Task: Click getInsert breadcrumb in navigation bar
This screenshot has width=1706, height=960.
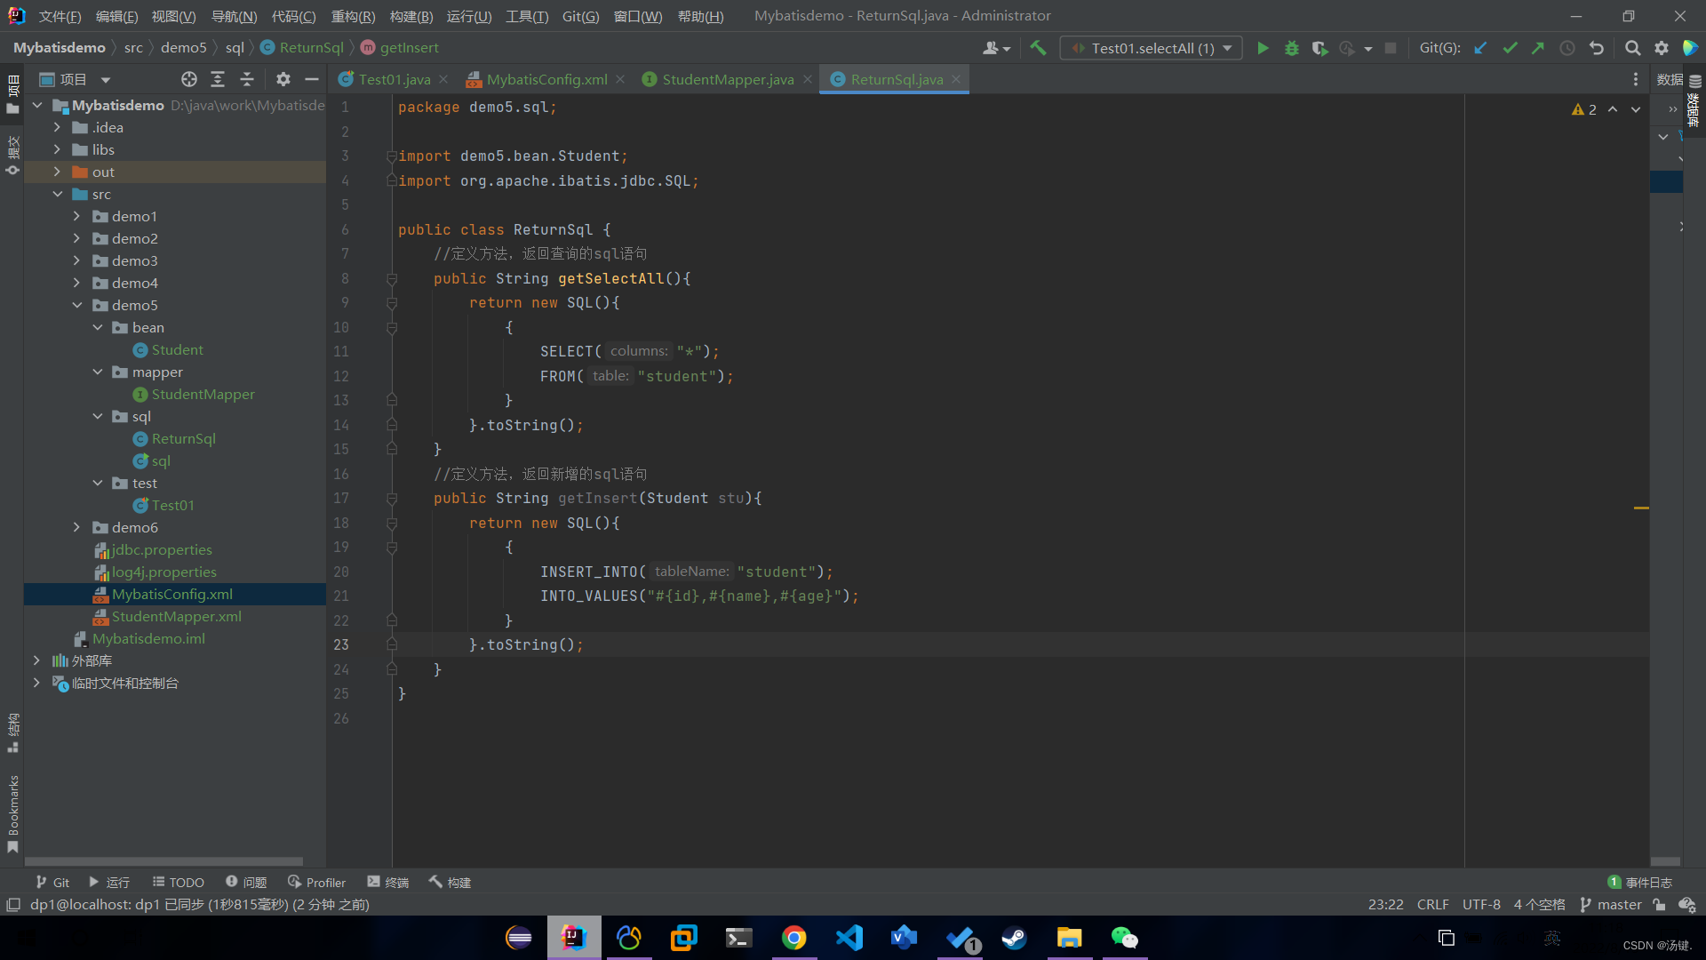Action: click(x=409, y=48)
